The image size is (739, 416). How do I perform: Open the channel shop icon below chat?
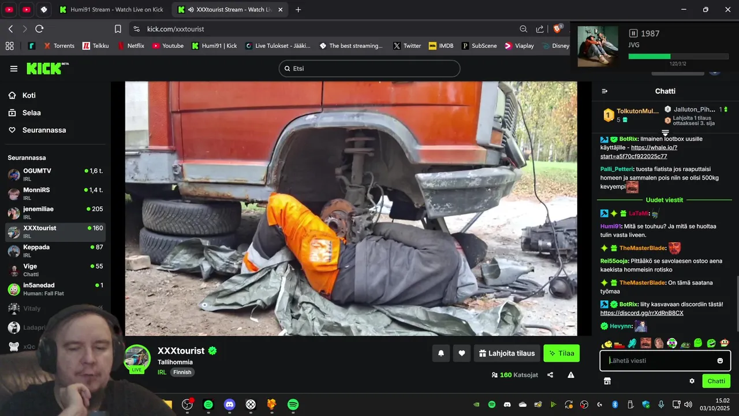click(607, 381)
